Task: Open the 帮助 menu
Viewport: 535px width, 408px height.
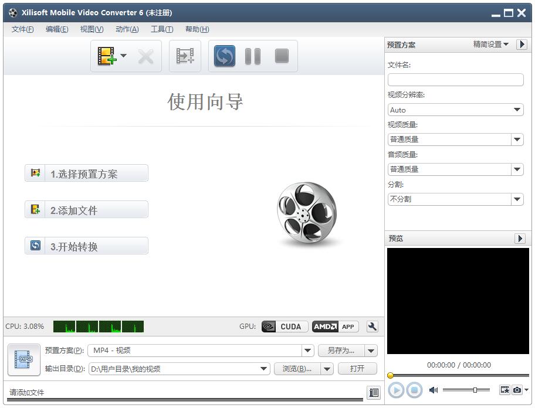Action: point(197,29)
